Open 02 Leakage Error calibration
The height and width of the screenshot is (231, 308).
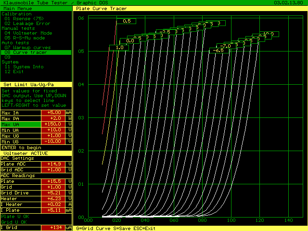pyautogui.click(x=27, y=23)
